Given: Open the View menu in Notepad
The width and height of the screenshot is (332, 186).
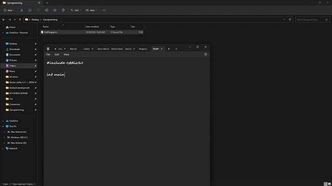Looking at the screenshot, I should [x=66, y=54].
